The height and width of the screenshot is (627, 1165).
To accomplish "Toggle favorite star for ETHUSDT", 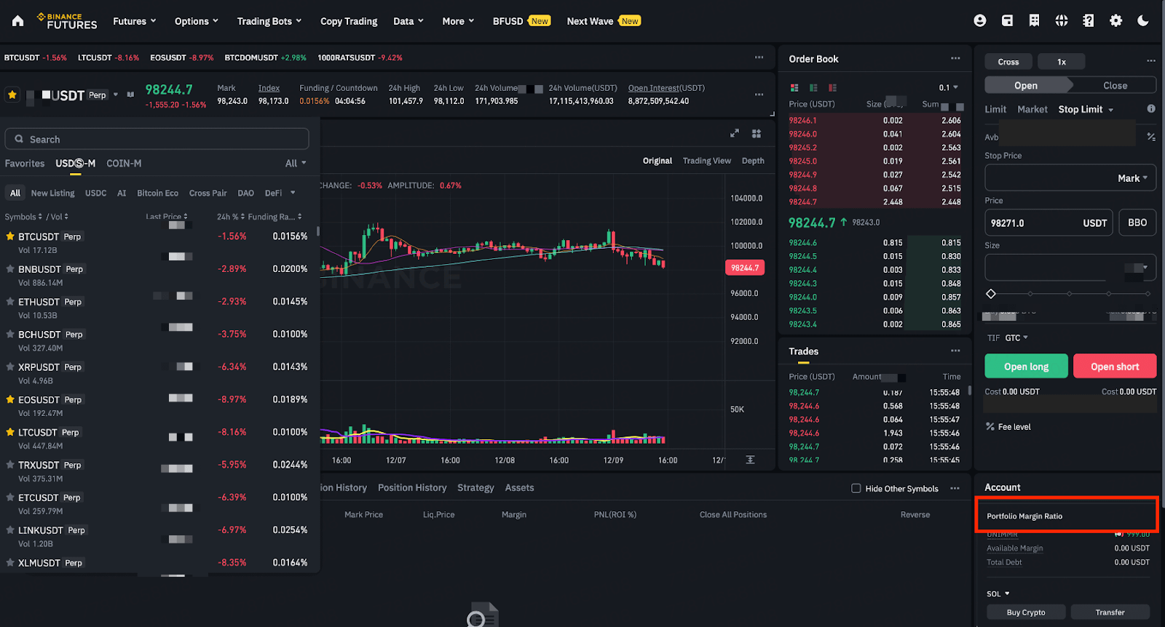I will [x=10, y=301].
